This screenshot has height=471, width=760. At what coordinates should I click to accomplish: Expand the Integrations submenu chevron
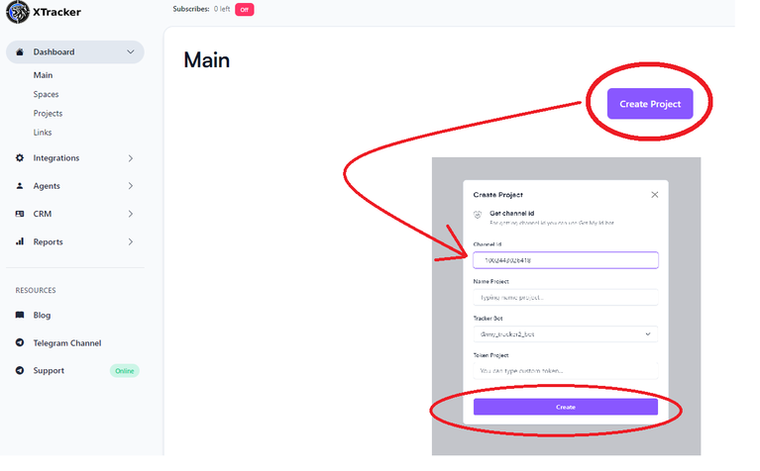[x=131, y=158]
